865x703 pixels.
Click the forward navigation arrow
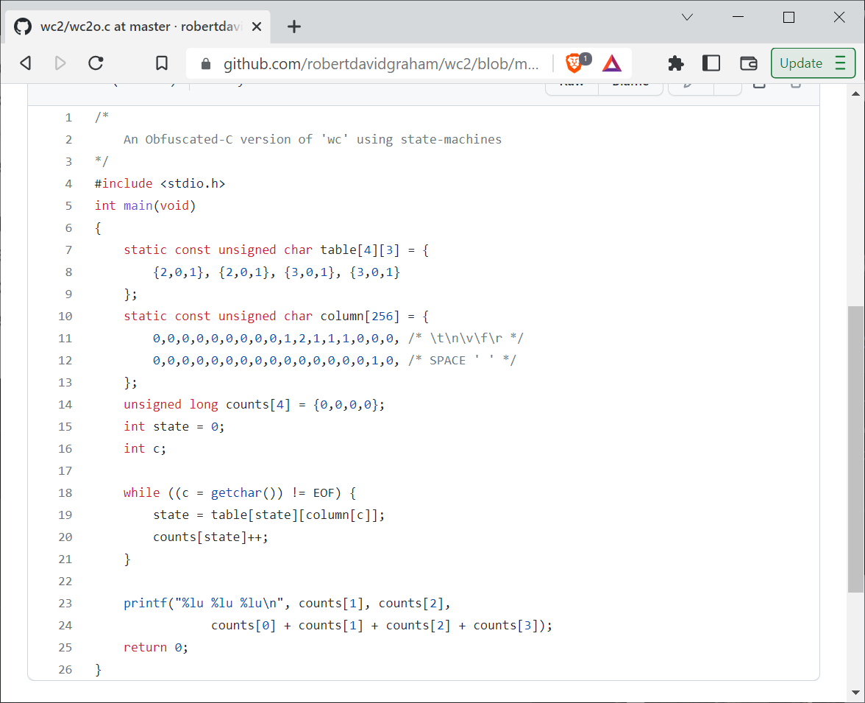pos(60,63)
